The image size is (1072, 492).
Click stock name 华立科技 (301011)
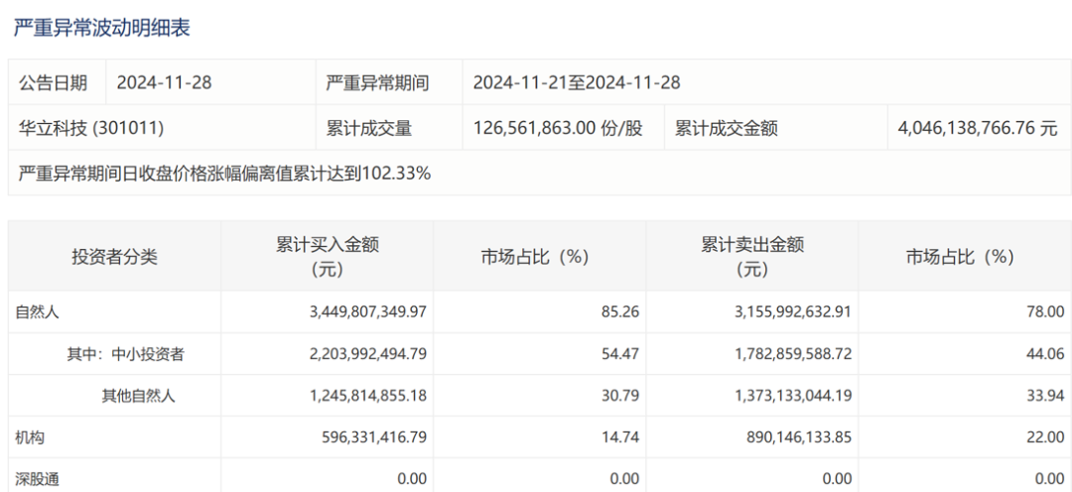coord(91,129)
